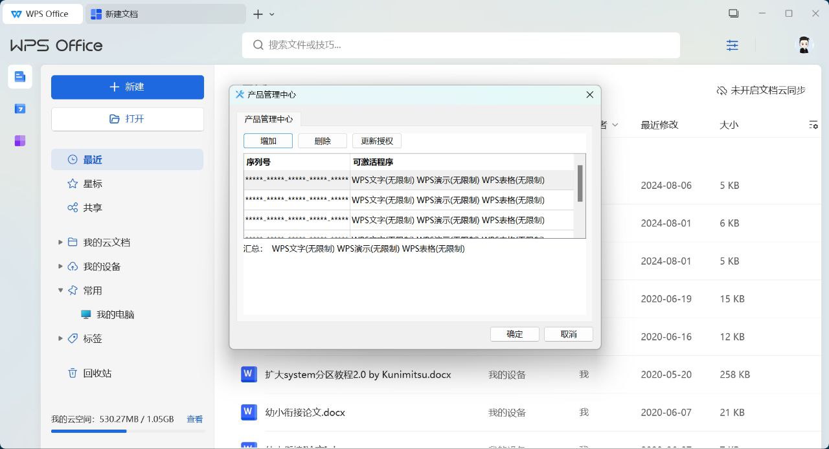
Task: Open 扩大system分区教程2.0 by Kunimitsu.docx file
Action: [x=358, y=375]
